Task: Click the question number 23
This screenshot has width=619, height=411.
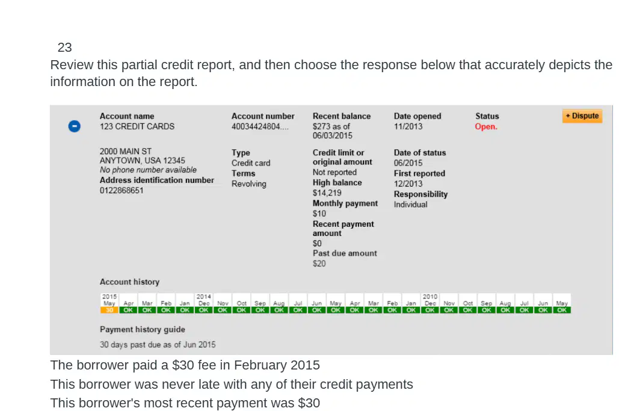Action: (x=65, y=48)
